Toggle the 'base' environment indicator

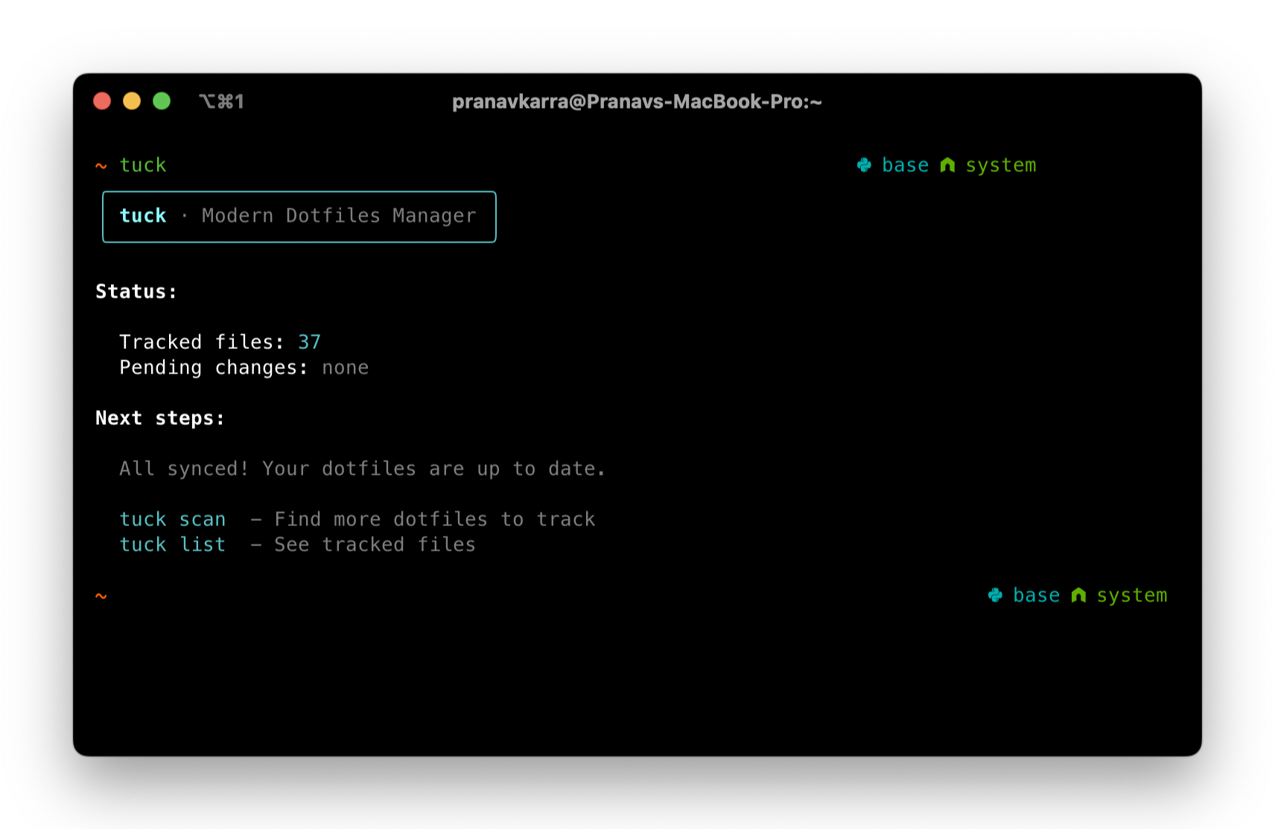[905, 164]
